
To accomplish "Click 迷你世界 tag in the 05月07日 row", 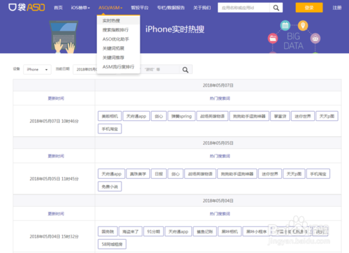I will coord(303,116).
